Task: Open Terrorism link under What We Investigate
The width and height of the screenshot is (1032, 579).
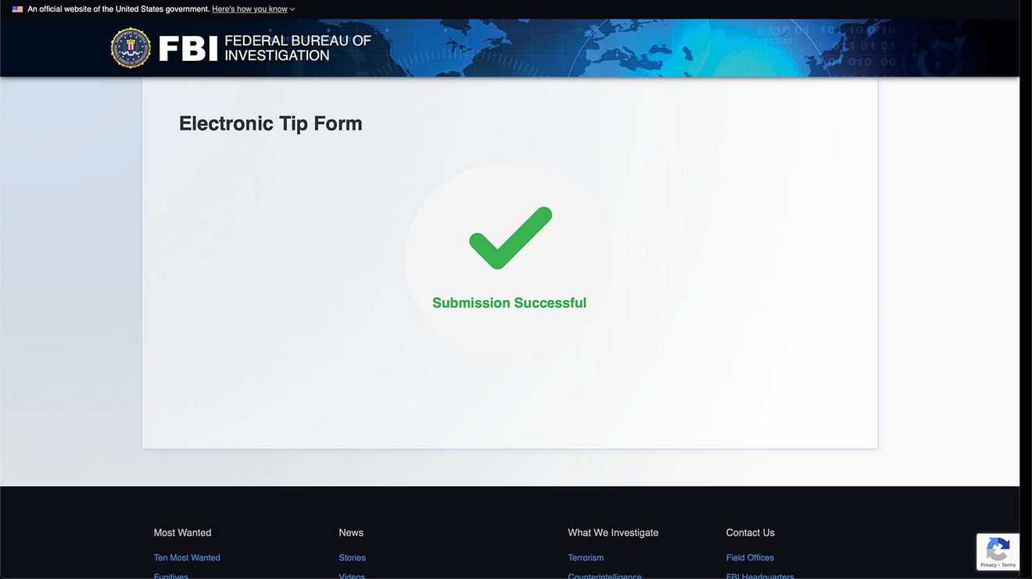Action: (586, 558)
